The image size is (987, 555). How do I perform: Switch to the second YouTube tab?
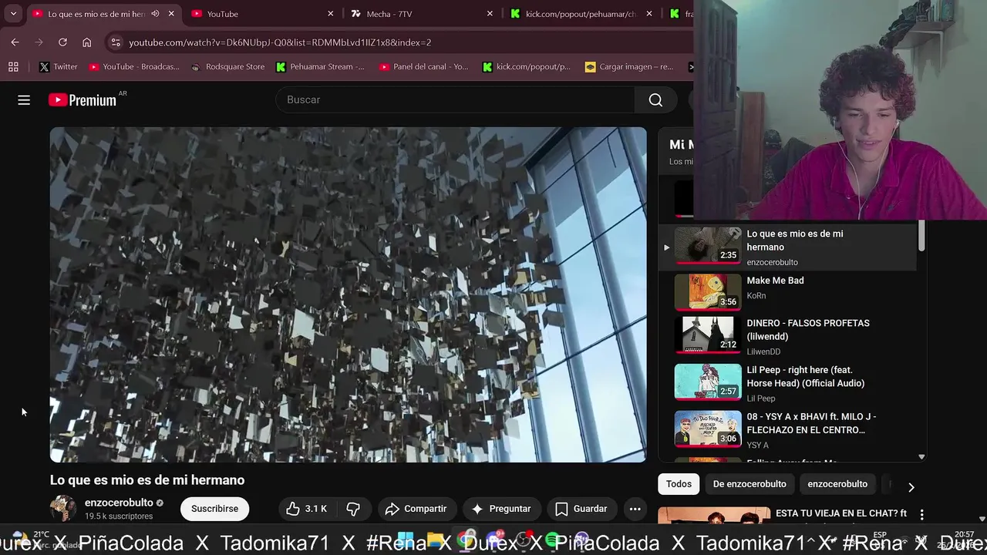click(x=262, y=14)
